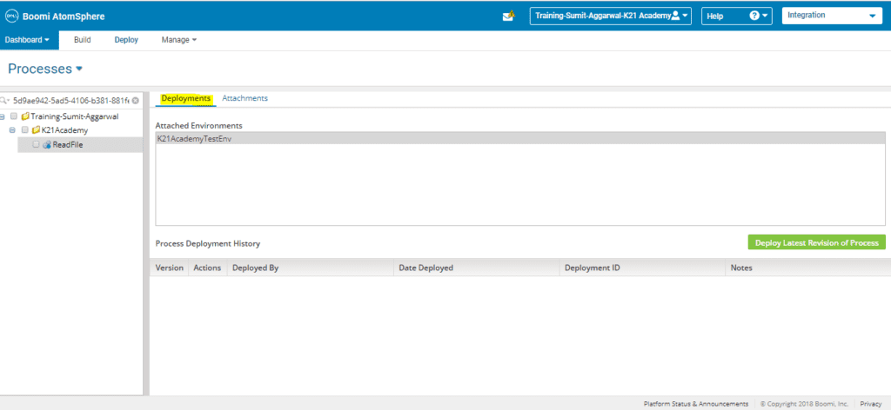Click the K21Academy folder icon

37,130
